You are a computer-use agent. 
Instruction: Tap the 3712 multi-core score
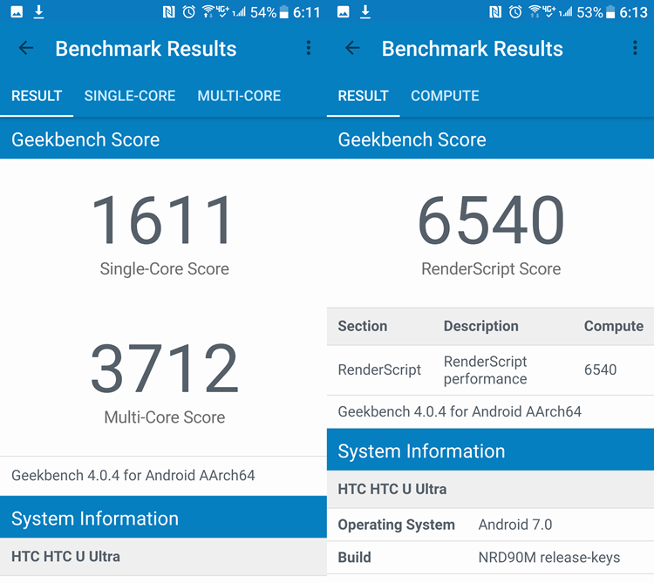(164, 368)
